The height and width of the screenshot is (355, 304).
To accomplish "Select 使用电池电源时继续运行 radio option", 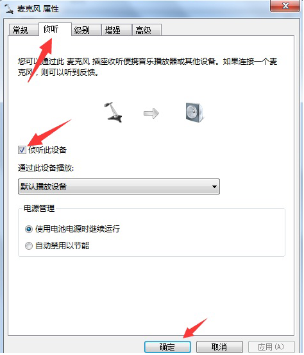I will 29,229.
